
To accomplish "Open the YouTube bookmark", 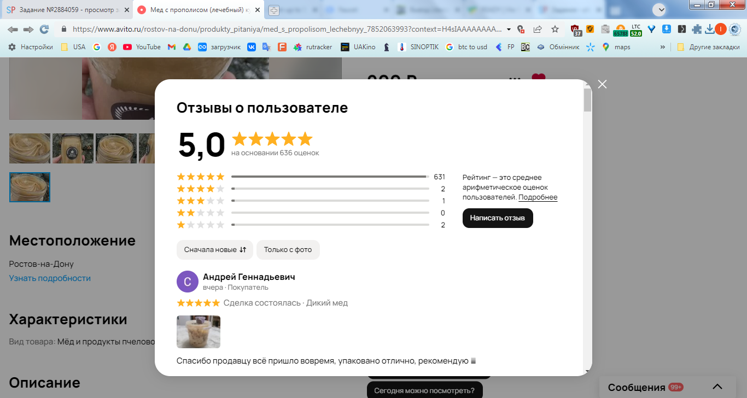I will click(142, 47).
